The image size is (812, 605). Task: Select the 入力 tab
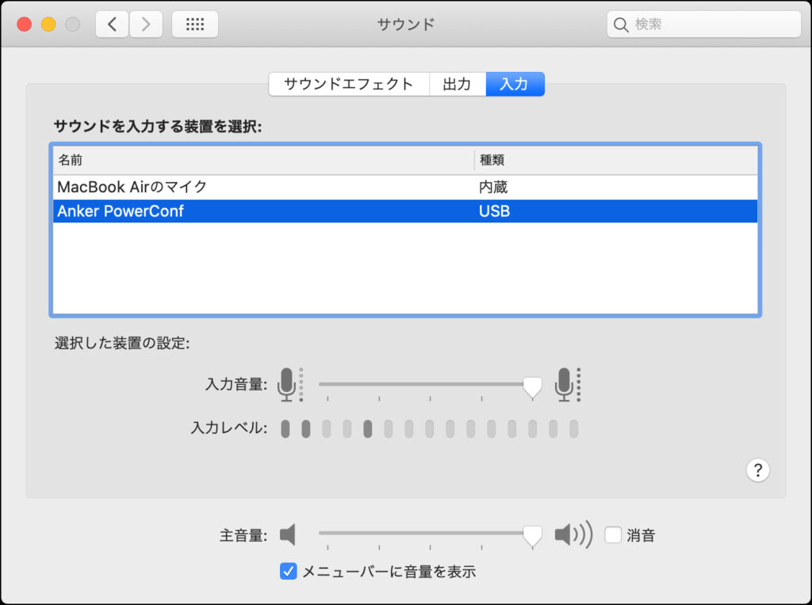click(x=515, y=84)
